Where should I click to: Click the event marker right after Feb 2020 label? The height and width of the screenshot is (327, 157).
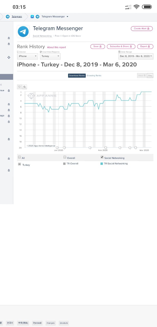click(106, 148)
